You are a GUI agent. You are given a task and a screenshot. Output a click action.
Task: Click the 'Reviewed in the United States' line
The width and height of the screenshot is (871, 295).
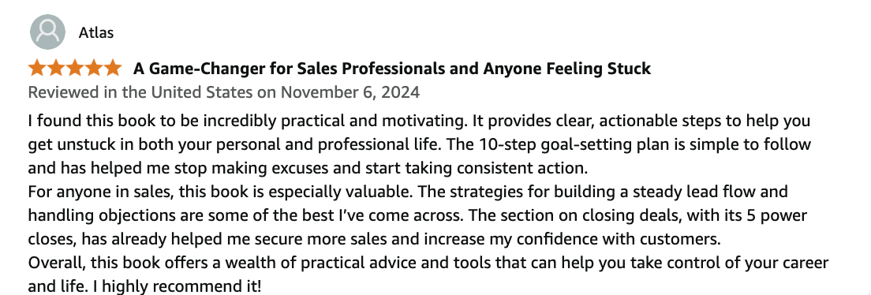click(x=224, y=91)
